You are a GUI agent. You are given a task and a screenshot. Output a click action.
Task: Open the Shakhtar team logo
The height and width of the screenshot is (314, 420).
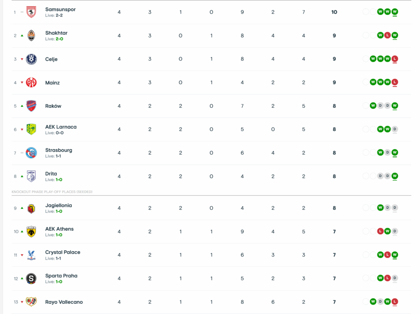[32, 36]
